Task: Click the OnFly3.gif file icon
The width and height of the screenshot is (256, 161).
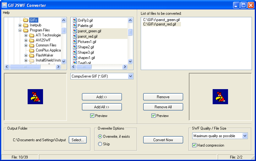Action: tap(75, 20)
